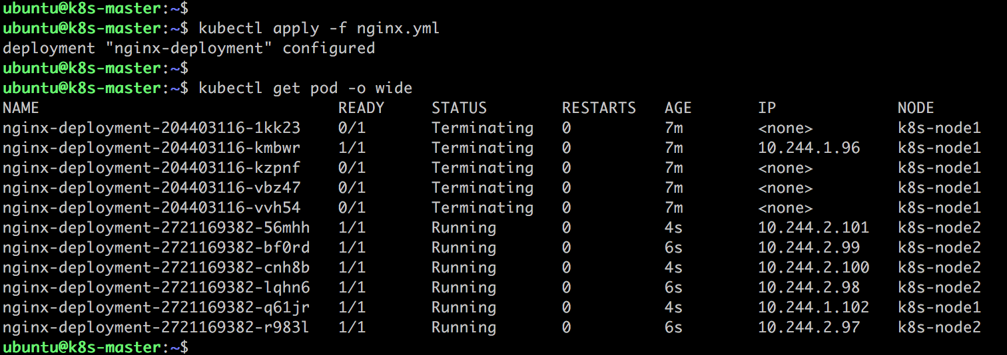Click IP address 10.244.1.102
Image resolution: width=1007 pixels, height=355 pixels.
click(x=813, y=307)
